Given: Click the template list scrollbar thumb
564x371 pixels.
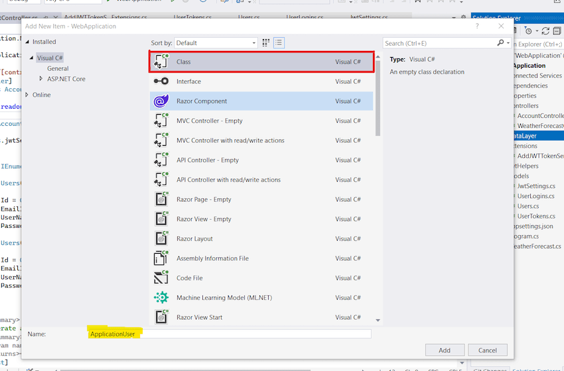Looking at the screenshot, I should 378,99.
